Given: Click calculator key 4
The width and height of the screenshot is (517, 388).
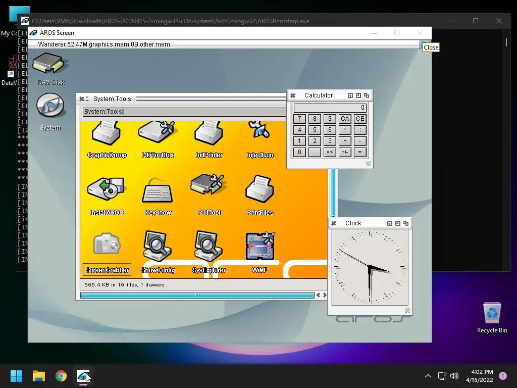Looking at the screenshot, I should pyautogui.click(x=299, y=130).
